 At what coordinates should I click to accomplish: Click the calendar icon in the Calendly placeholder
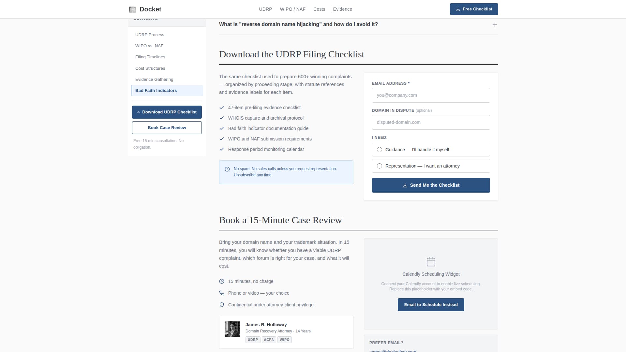coord(431,261)
